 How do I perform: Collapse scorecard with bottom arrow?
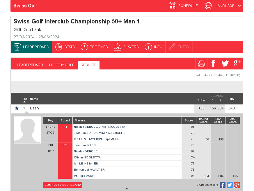127,189
